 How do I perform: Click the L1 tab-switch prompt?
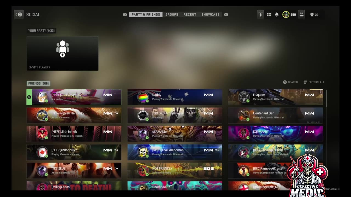125,15
